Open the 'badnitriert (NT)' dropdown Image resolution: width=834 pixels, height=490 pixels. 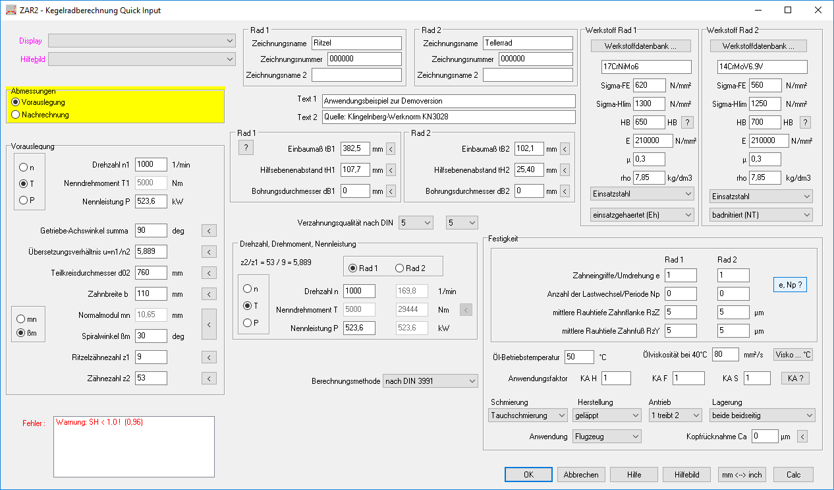click(x=761, y=214)
